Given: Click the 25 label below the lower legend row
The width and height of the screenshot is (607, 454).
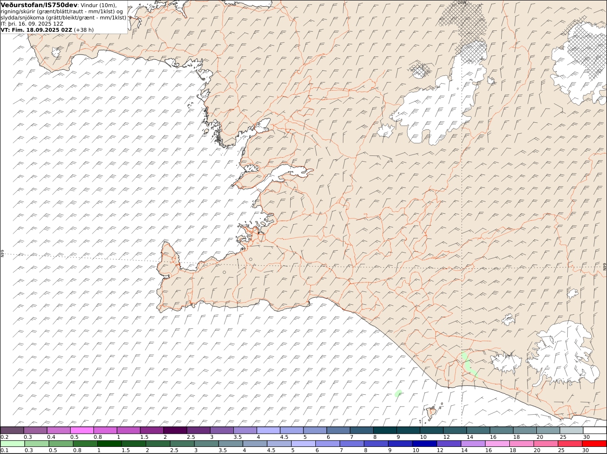Looking at the screenshot, I should [561, 450].
